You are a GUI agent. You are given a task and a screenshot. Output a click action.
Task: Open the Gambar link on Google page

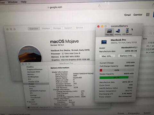138,15
